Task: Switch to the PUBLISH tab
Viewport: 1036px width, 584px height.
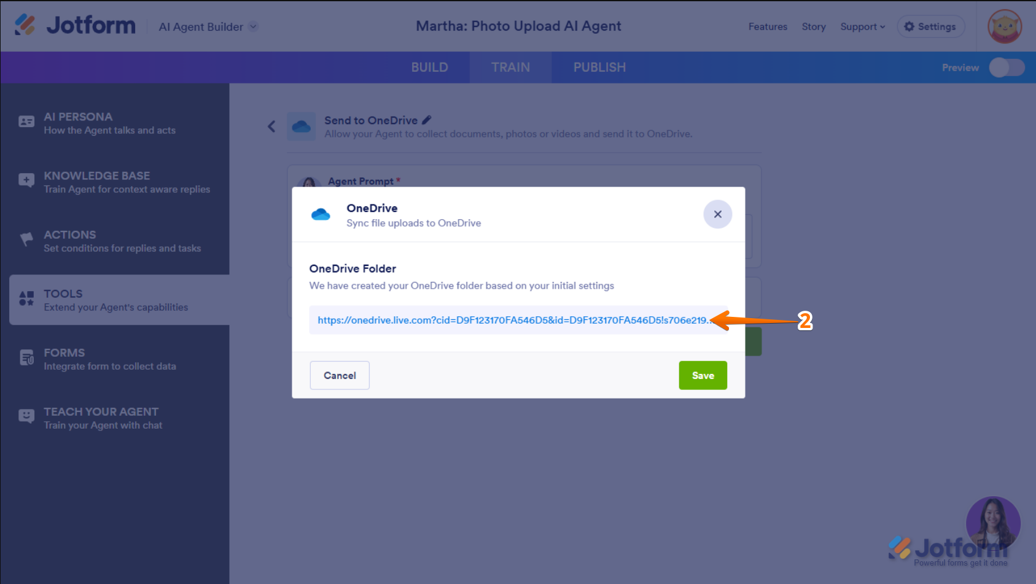Action: coord(599,68)
